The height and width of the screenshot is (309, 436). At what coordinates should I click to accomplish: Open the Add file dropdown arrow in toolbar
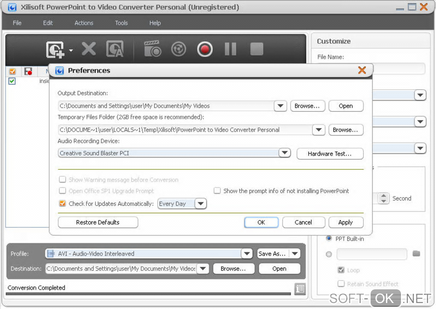71,50
